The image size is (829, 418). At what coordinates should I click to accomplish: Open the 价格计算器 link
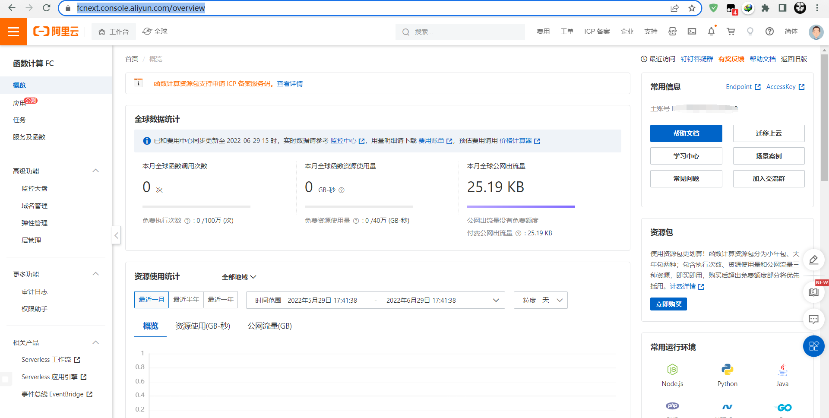tap(519, 141)
